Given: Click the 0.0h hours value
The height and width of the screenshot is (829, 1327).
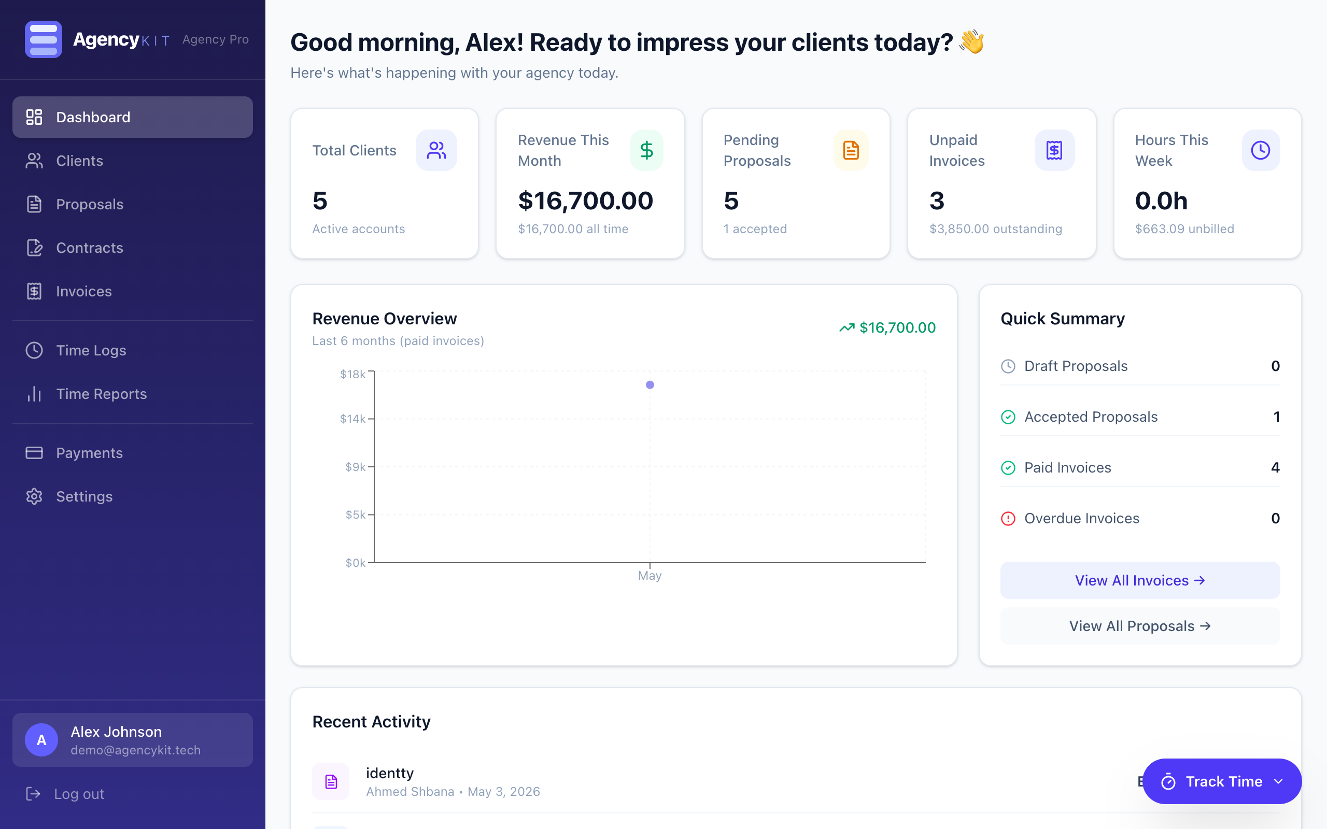Looking at the screenshot, I should [x=1162, y=201].
